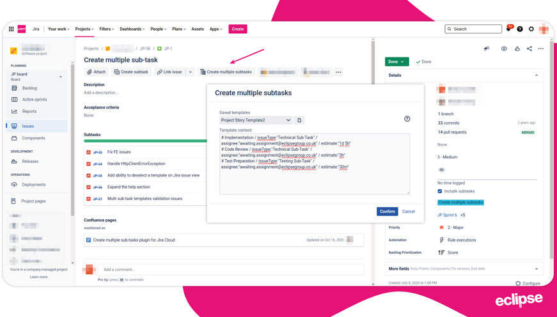557x317 pixels.
Task: Open Deployments in sidebar
Action: tap(34, 185)
